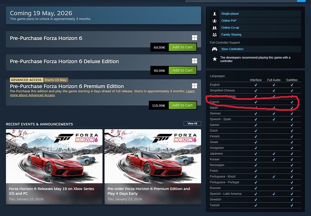Click the 'Portuguese - Portugal' row label
The image size is (311, 216).
tap(224, 182)
